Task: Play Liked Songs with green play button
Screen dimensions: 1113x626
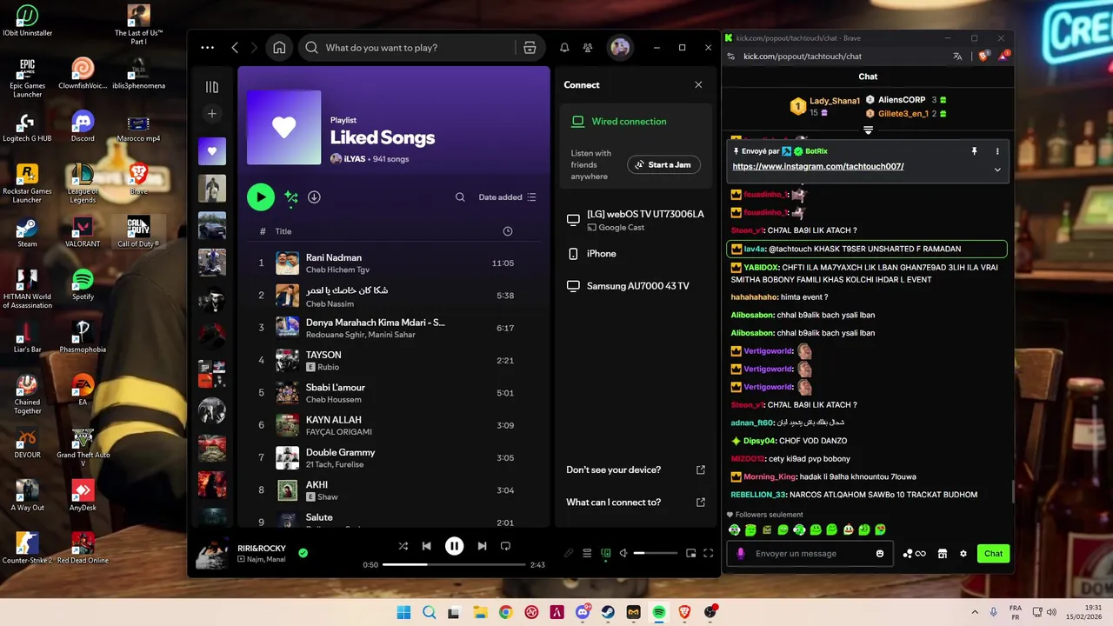Action: click(261, 197)
